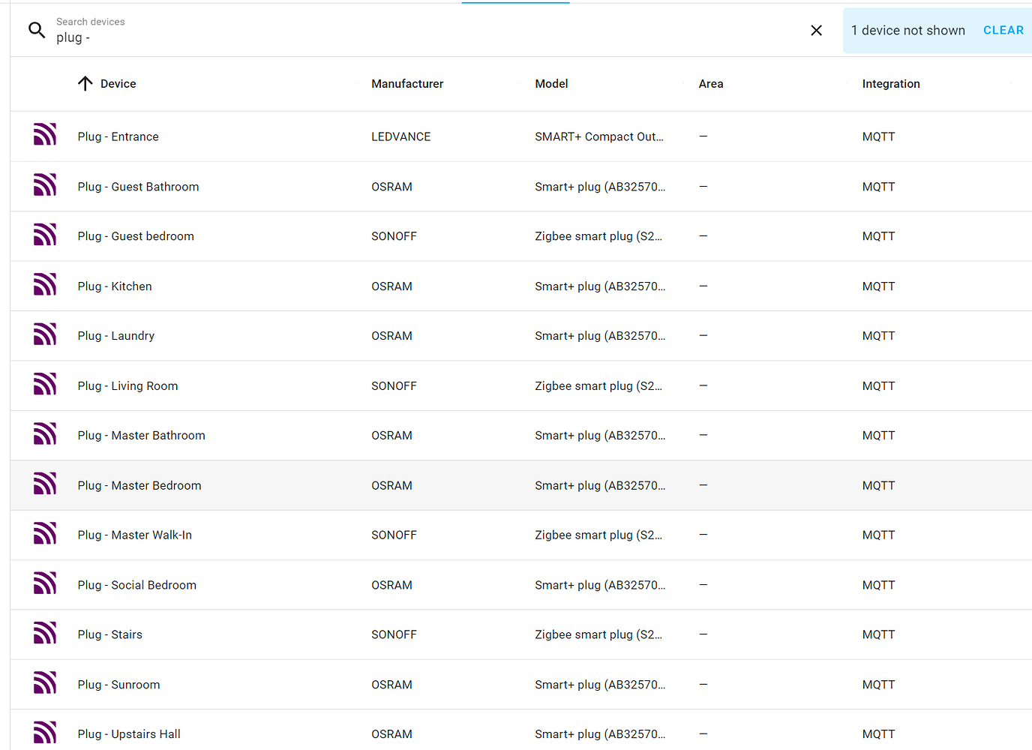This screenshot has width=1032, height=750.
Task: Sort devices by Area column
Action: (x=711, y=83)
